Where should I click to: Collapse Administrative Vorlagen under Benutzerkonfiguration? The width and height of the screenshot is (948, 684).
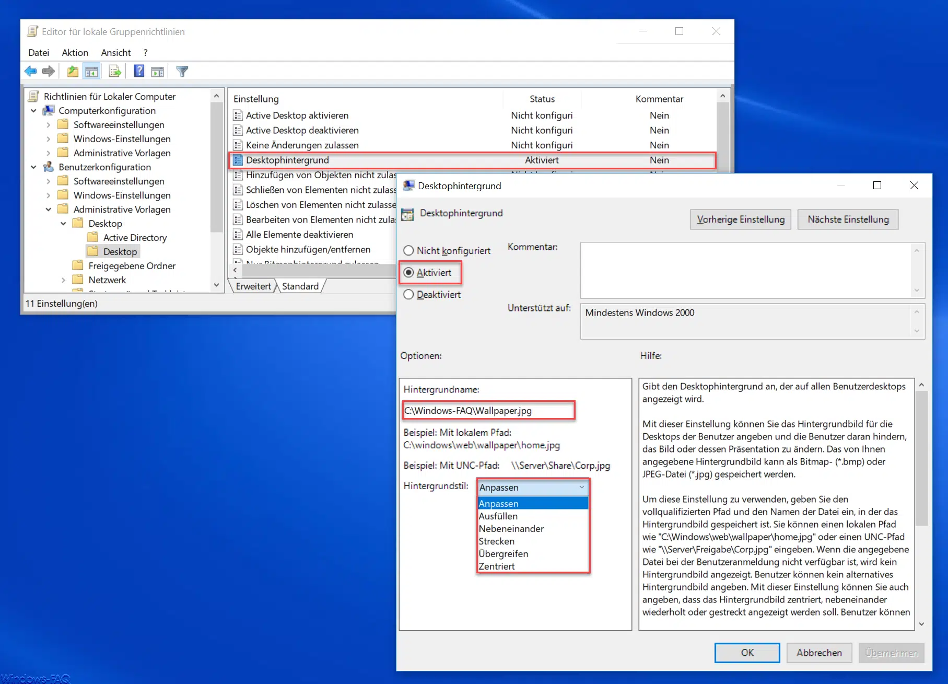pos(49,210)
